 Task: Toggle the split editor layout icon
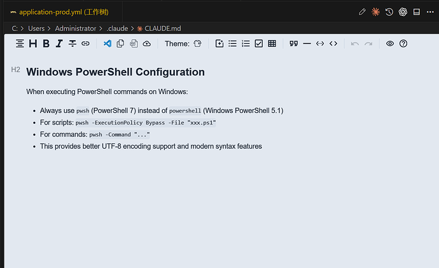tap(417, 11)
